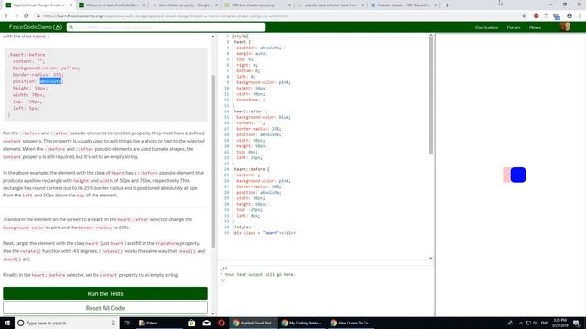Open the Mail taskbar icon

[x=206, y=323]
